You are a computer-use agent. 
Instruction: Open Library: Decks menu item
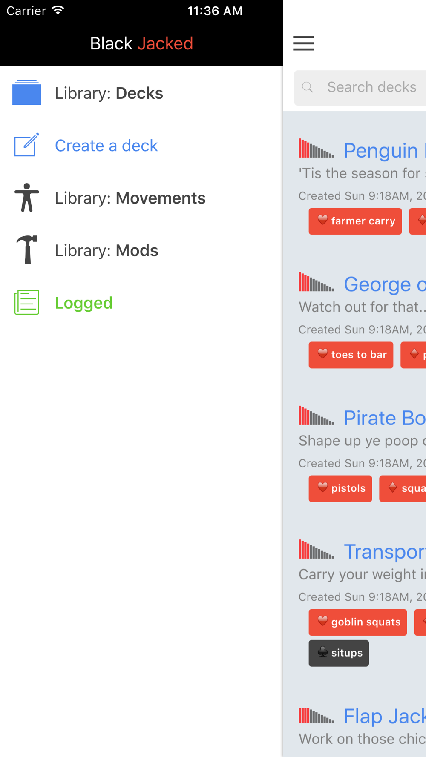tap(109, 93)
